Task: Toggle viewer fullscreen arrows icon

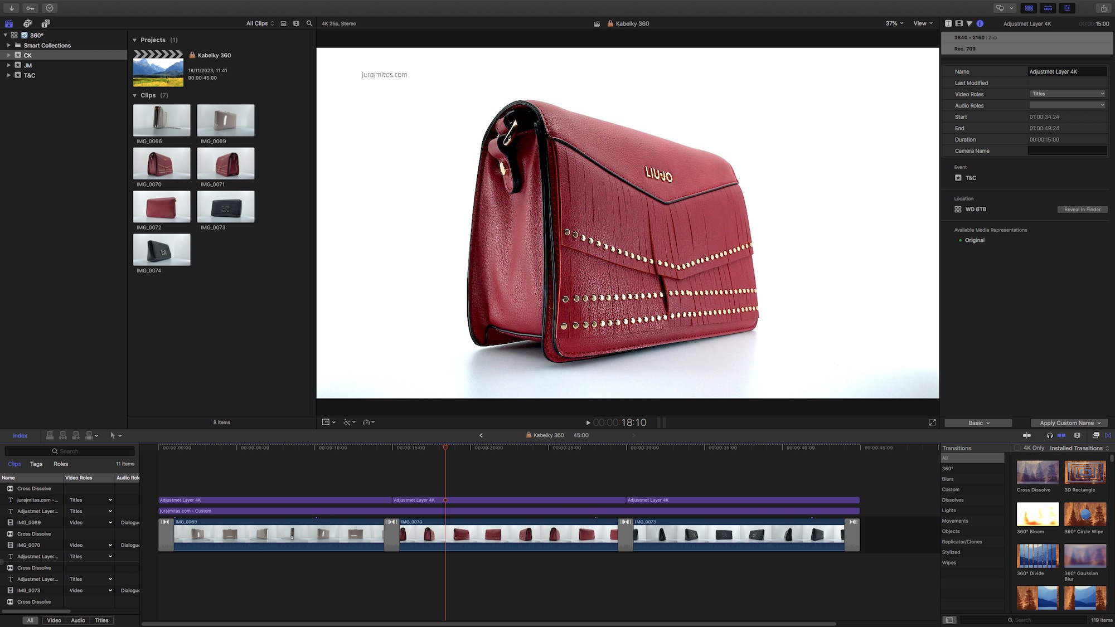Action: (932, 422)
